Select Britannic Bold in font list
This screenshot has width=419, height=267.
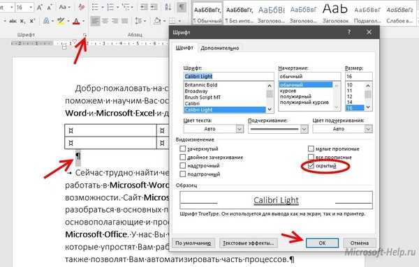(201, 85)
